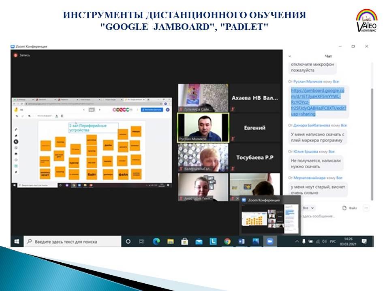
Task: Select the 'курсор' sticky note
Action: (x=74, y=163)
